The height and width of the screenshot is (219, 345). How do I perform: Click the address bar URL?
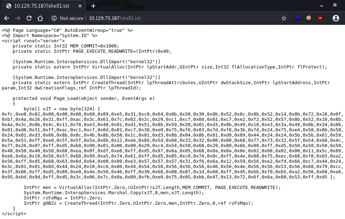115,18
